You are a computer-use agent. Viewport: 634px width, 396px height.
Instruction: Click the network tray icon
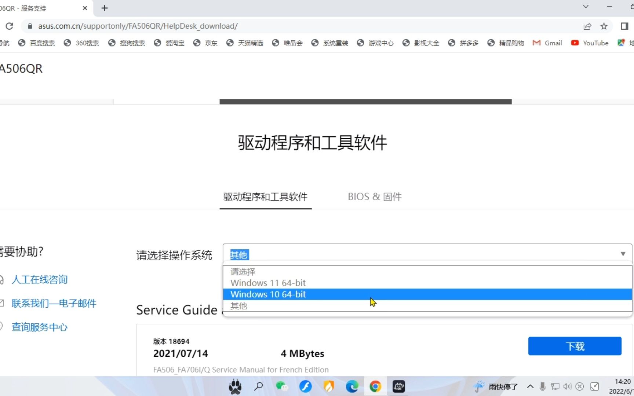(555, 386)
